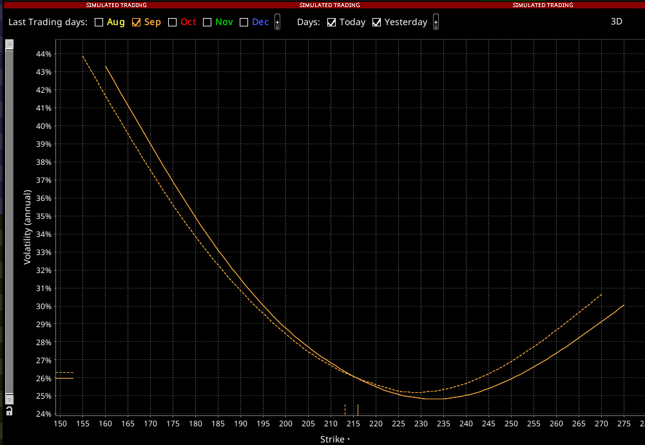Toggle the lock icon below the scrollbar
645x445 pixels.
click(x=9, y=410)
